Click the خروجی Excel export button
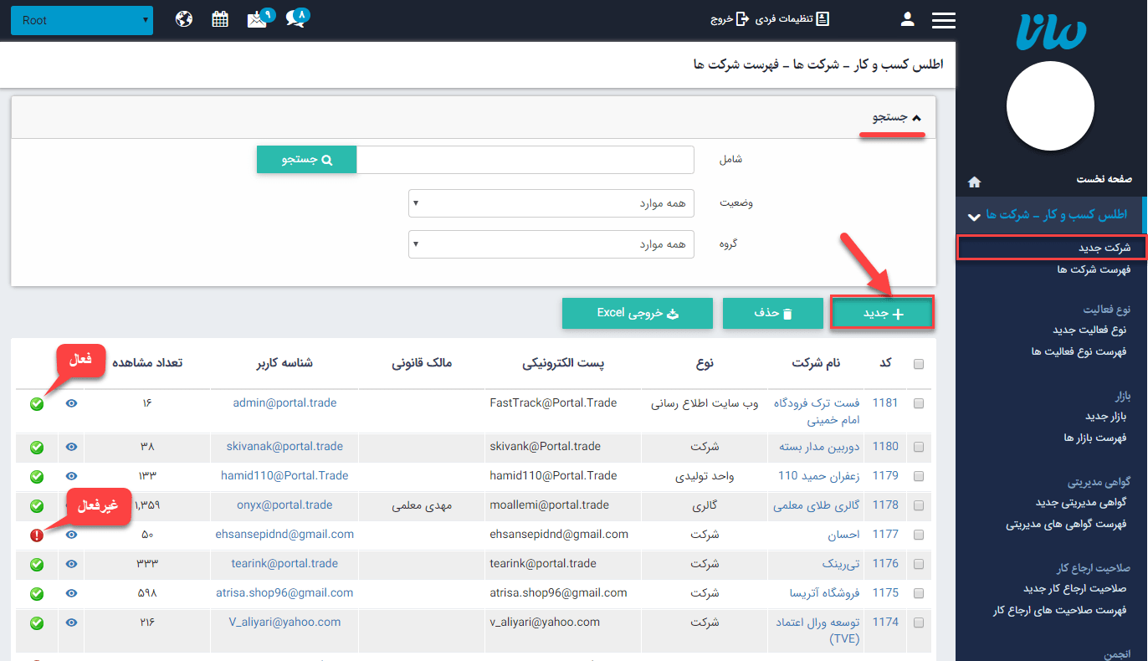1148x661 pixels. [x=637, y=313]
